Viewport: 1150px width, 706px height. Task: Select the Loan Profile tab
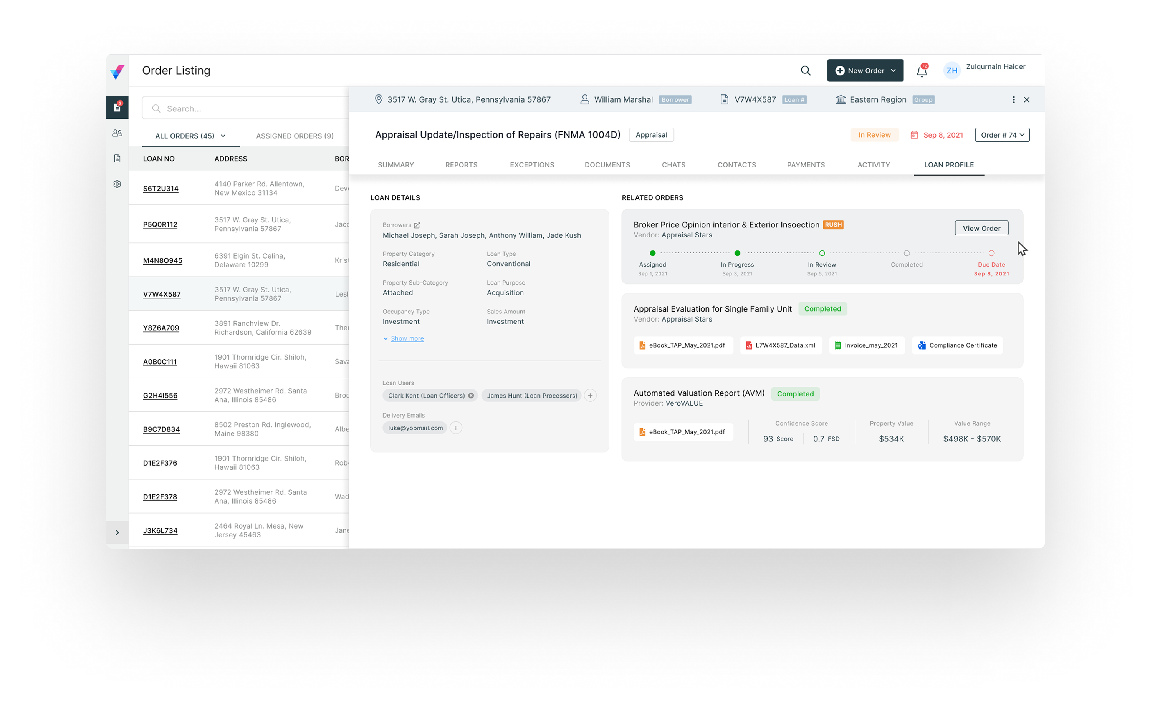tap(949, 165)
